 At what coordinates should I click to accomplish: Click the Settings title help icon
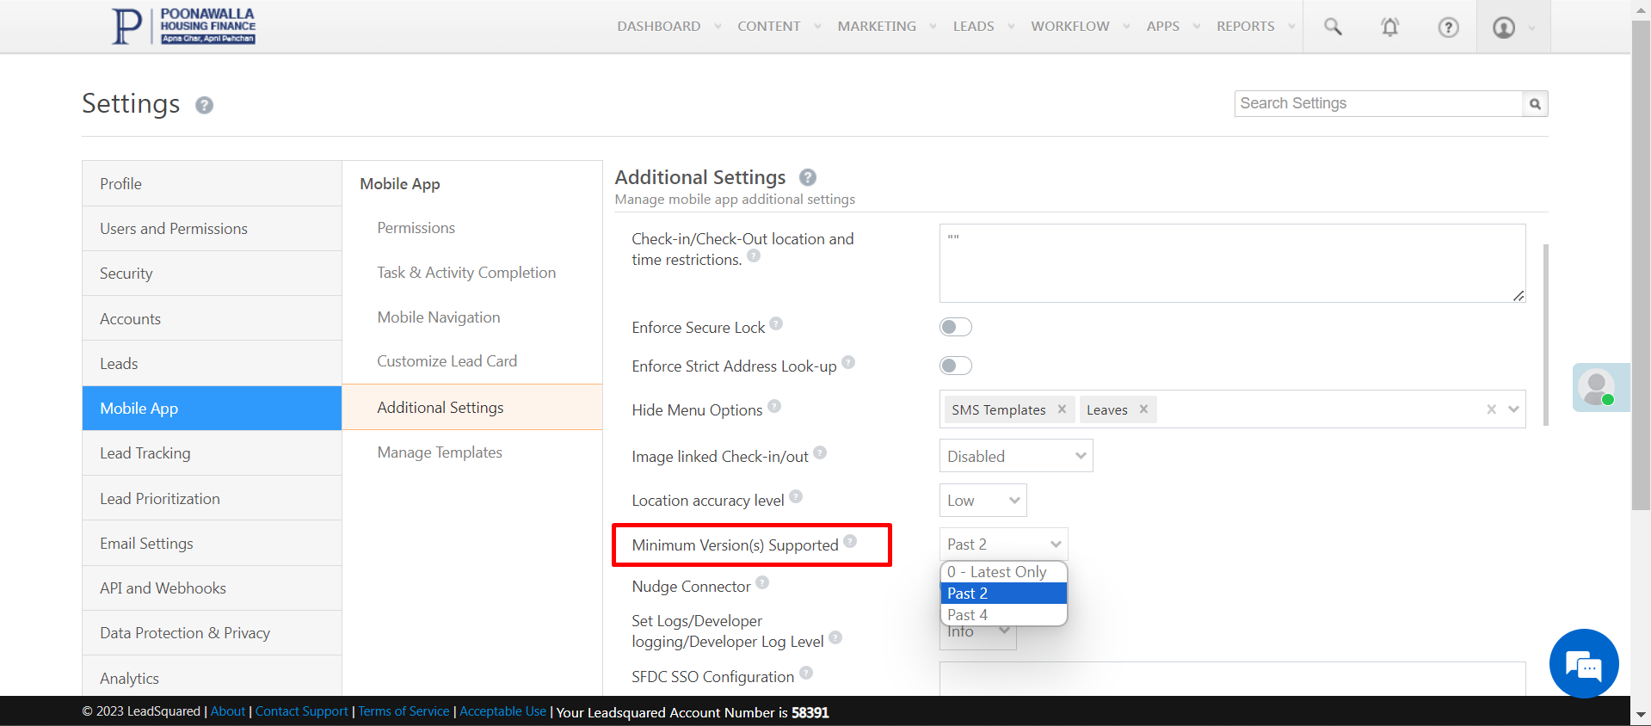point(204,105)
